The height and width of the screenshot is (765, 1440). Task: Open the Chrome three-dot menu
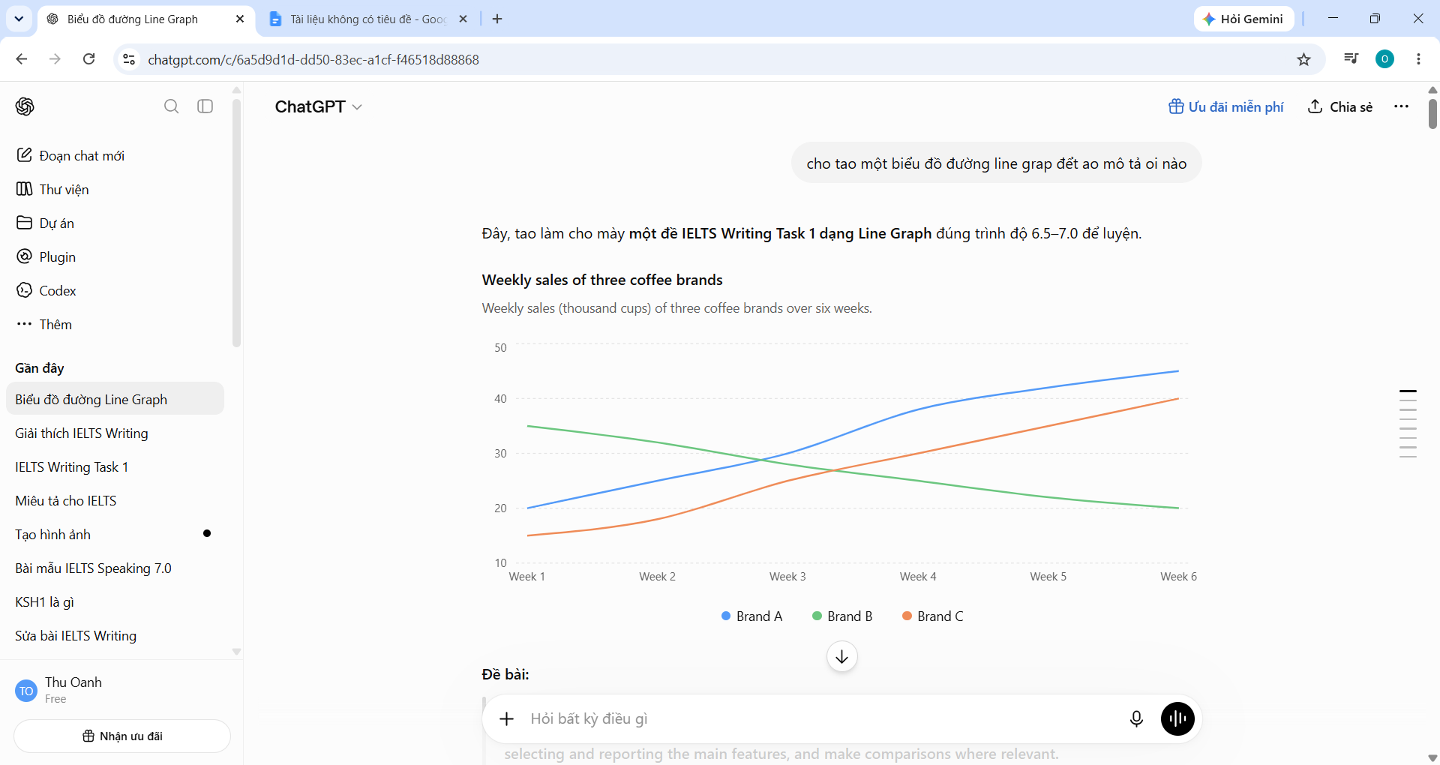tap(1418, 59)
